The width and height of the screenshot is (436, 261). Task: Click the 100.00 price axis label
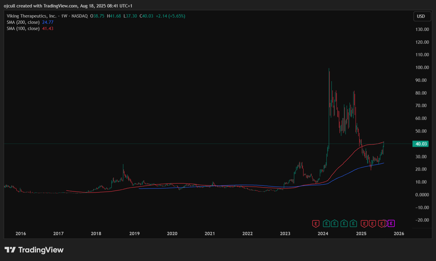[x=422, y=67]
